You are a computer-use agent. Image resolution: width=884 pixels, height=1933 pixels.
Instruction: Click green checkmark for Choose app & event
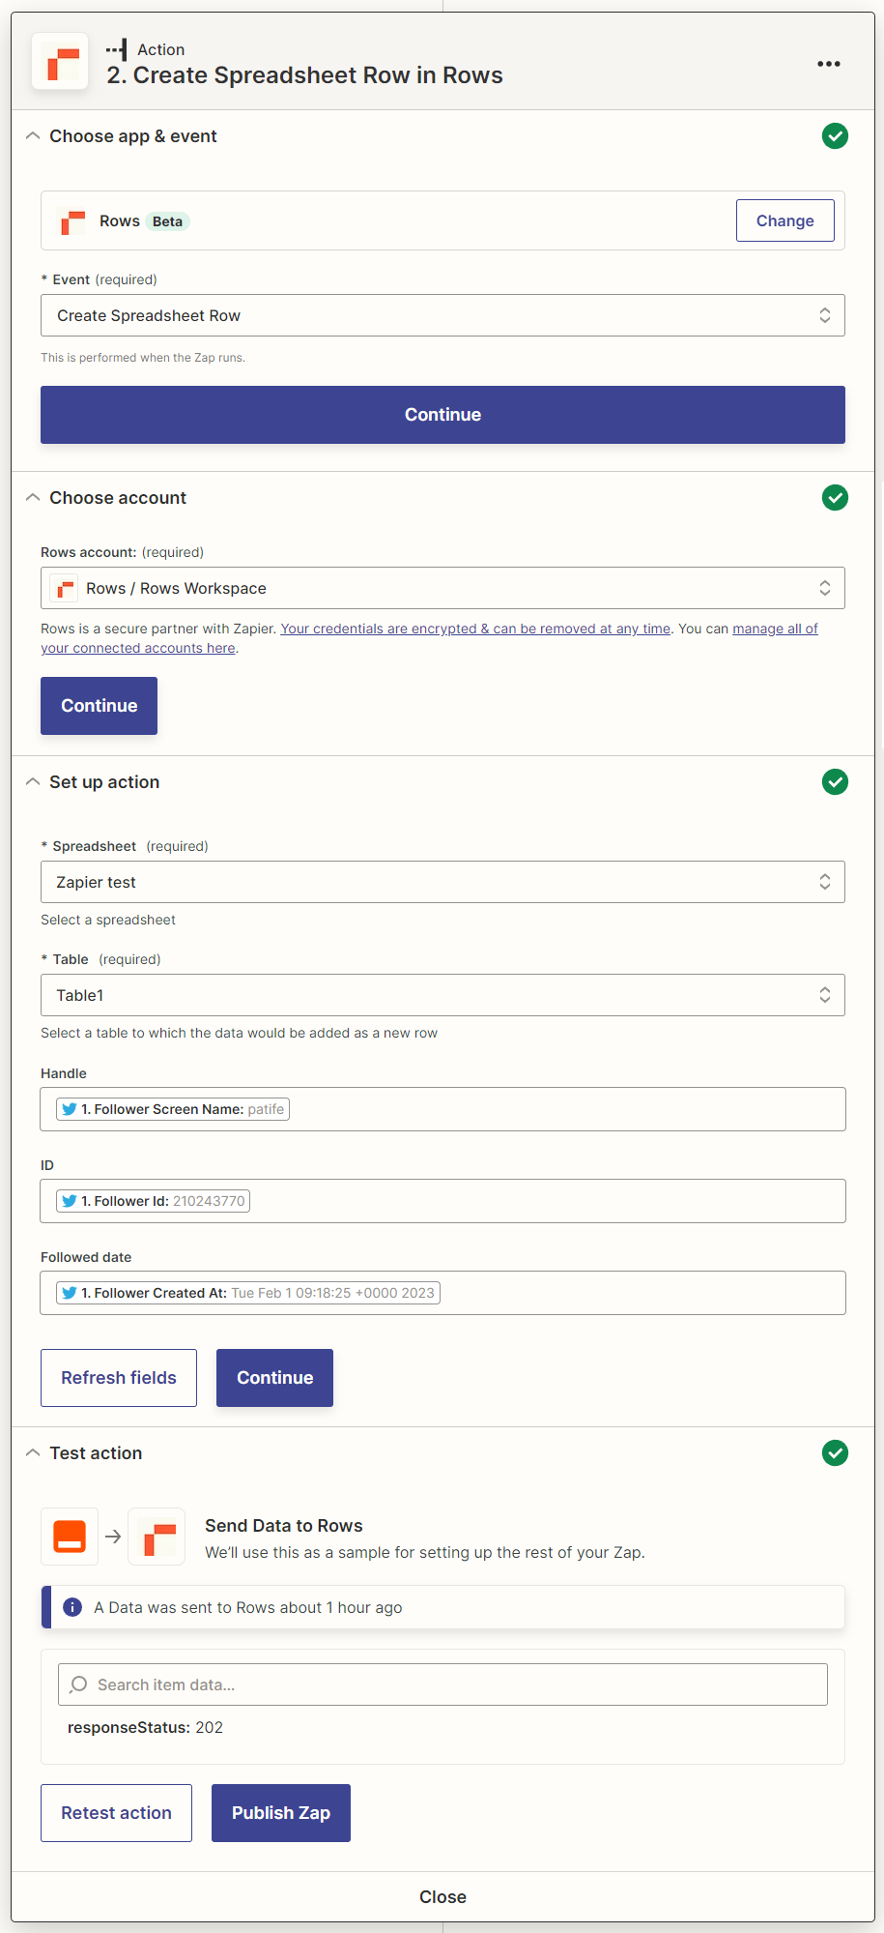pos(835,136)
